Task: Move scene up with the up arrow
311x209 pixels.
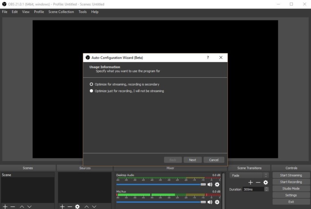Action: coord(22,207)
